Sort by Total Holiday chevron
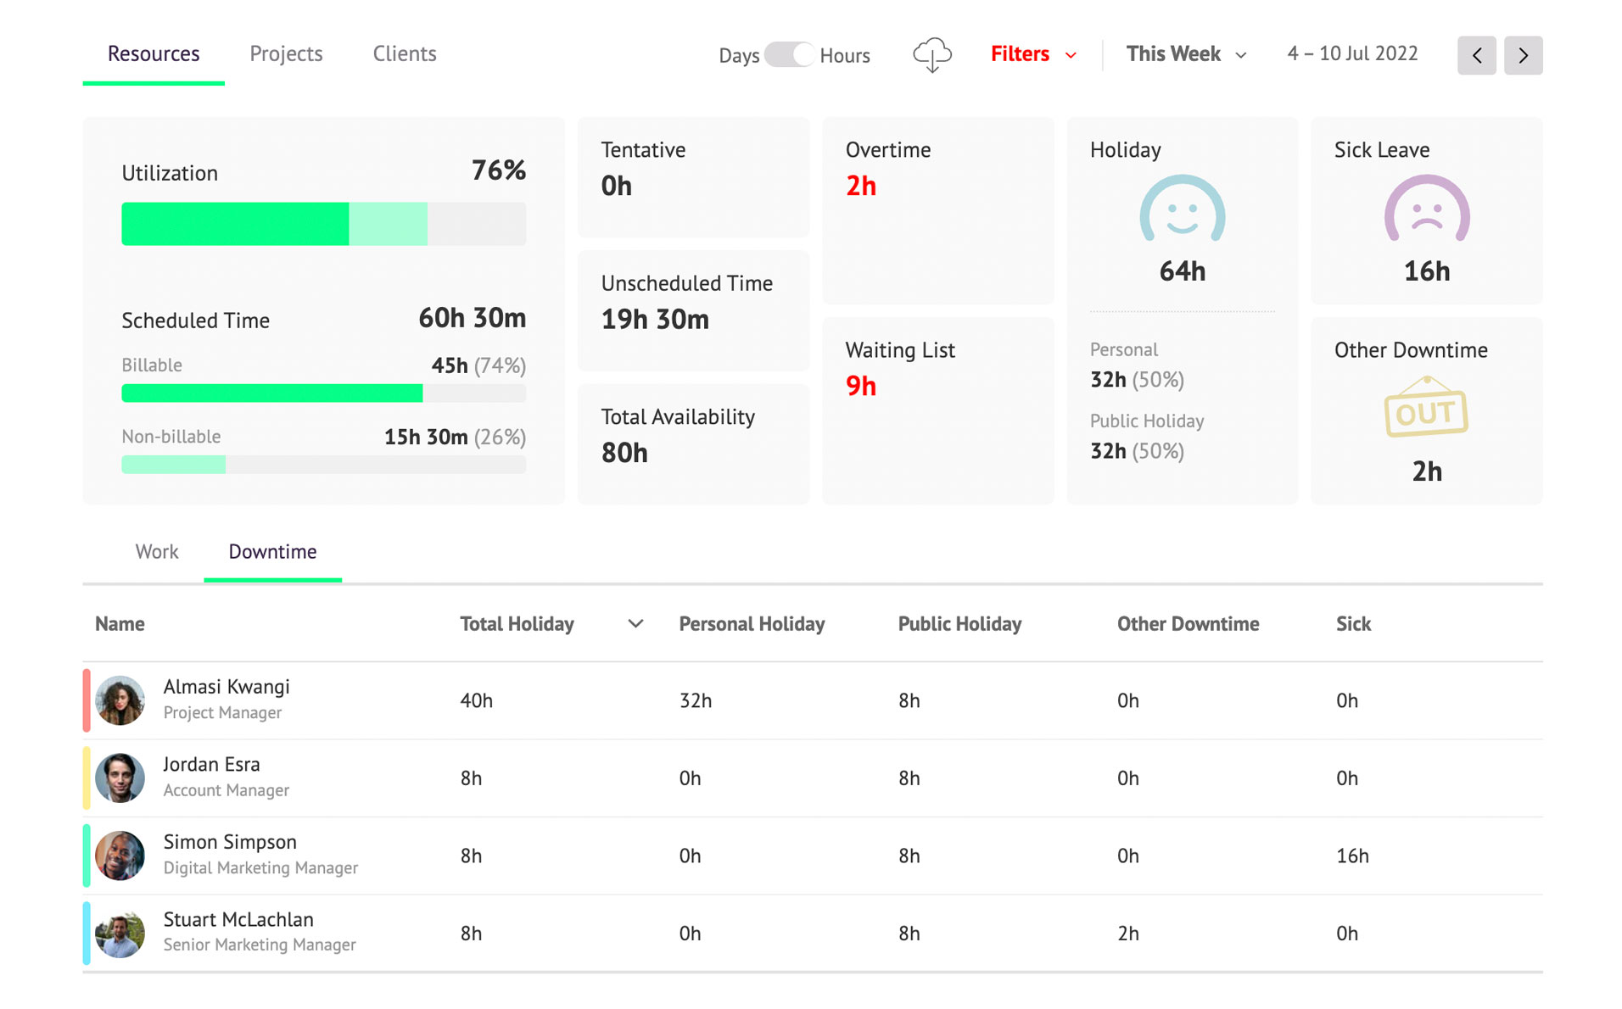Viewport: 1622px width, 1009px height. (x=635, y=624)
